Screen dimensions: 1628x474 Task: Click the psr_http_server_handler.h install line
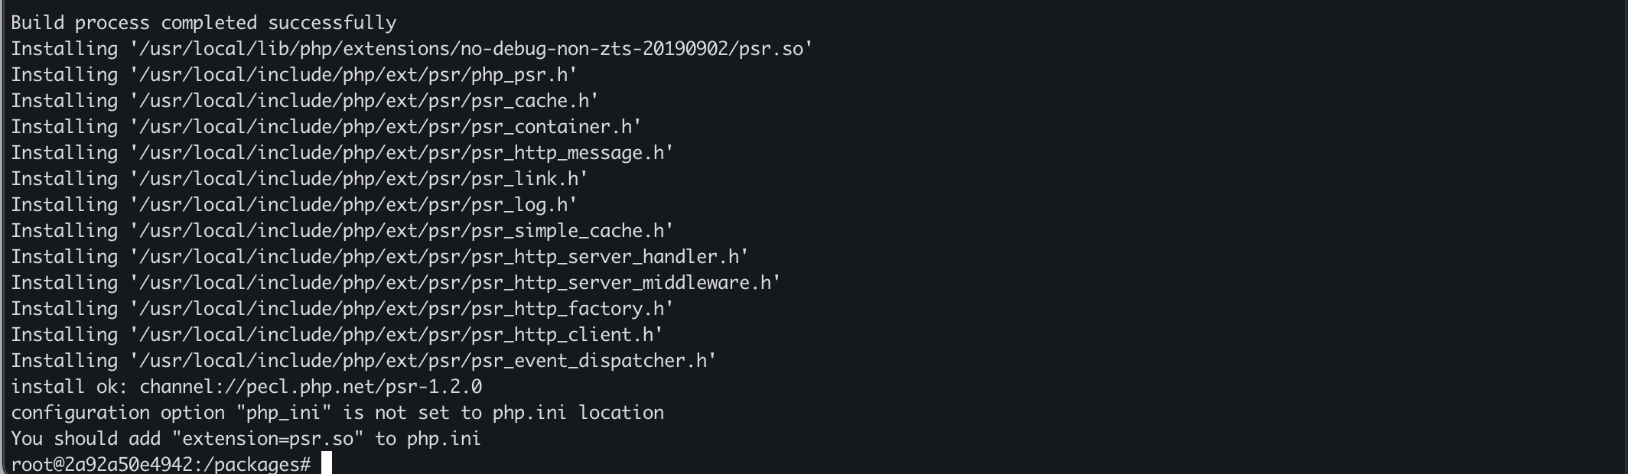tap(379, 257)
